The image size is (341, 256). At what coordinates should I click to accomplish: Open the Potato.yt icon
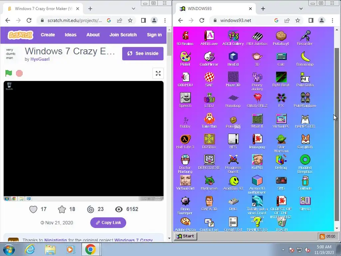pyautogui.click(x=281, y=38)
